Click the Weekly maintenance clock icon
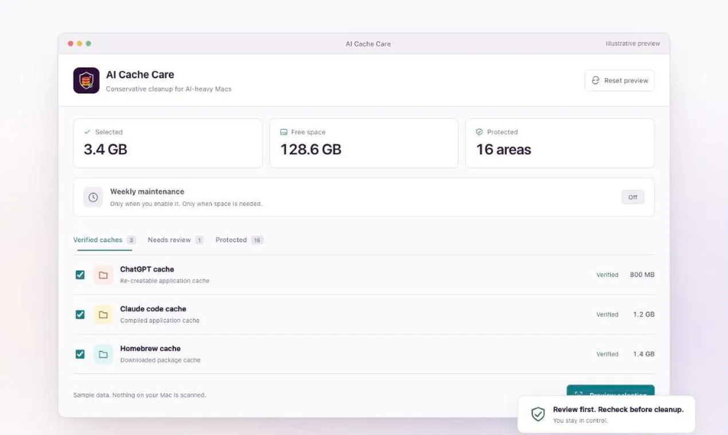The image size is (728, 435). [93, 197]
